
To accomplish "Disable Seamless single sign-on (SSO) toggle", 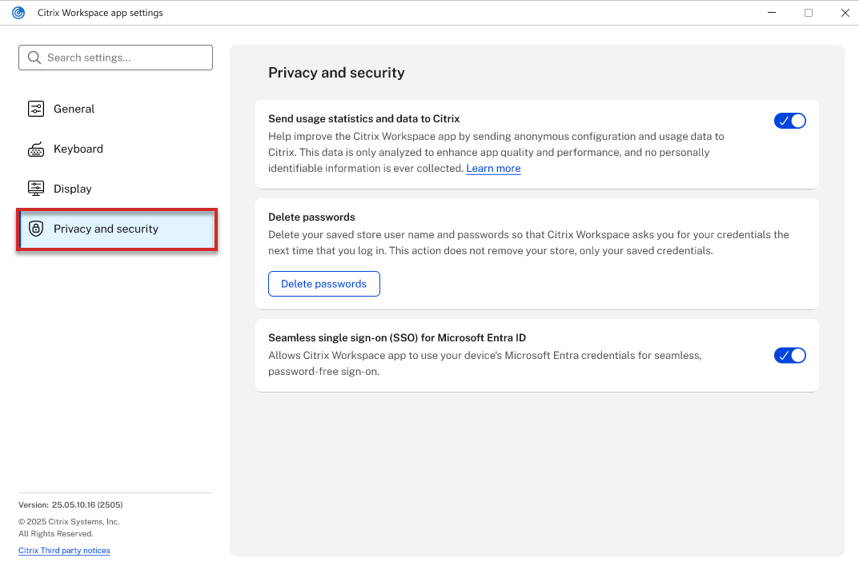I will pos(789,356).
